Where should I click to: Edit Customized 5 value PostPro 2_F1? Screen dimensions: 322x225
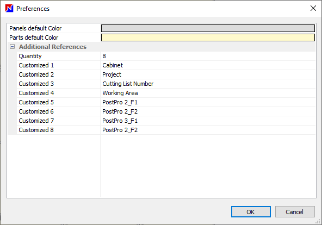[x=208, y=102]
